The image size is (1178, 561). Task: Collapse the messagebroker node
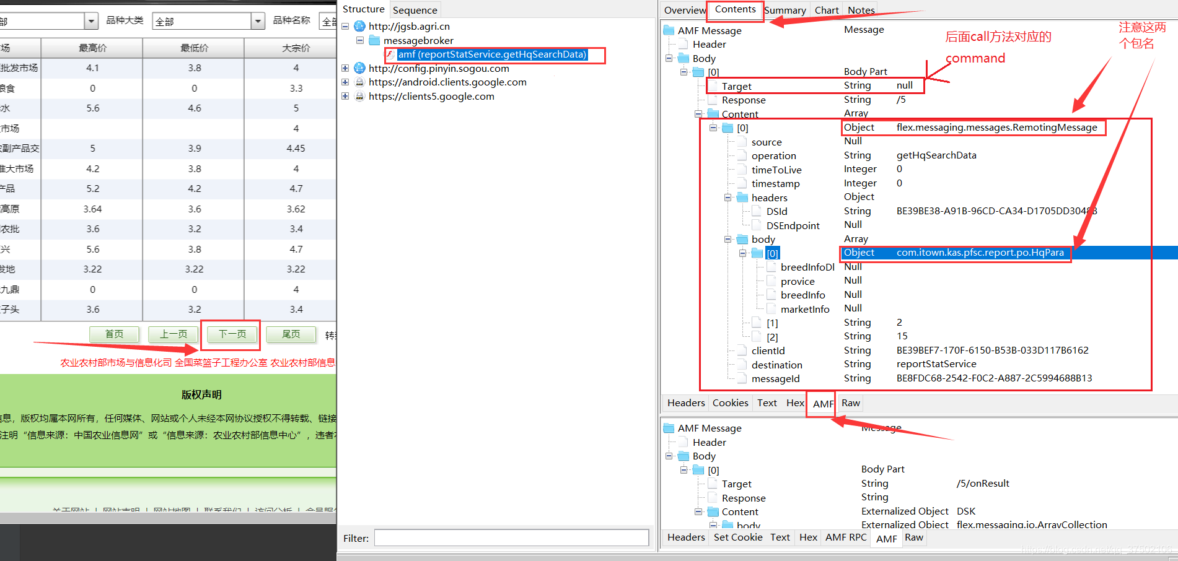tap(360, 40)
